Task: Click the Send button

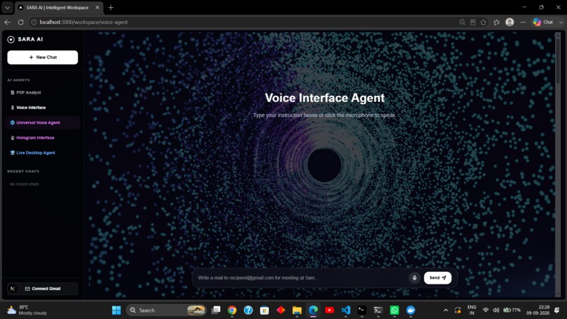Action: pyautogui.click(x=438, y=277)
